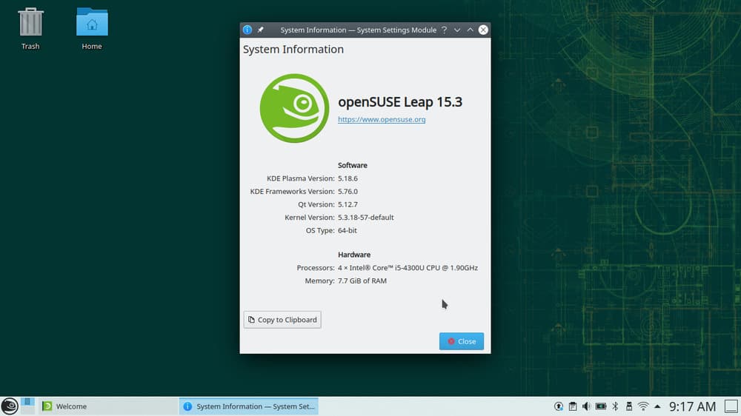
Task: Click the 'KDE Plasma Version:' label
Action: point(301,178)
